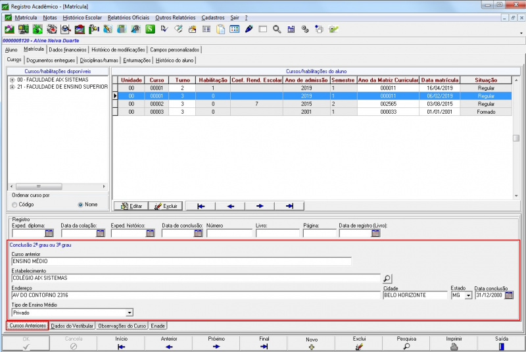Switch to the Dados financeiros tab
Image resolution: width=526 pixels, height=352 pixels.
pyautogui.click(x=68, y=49)
